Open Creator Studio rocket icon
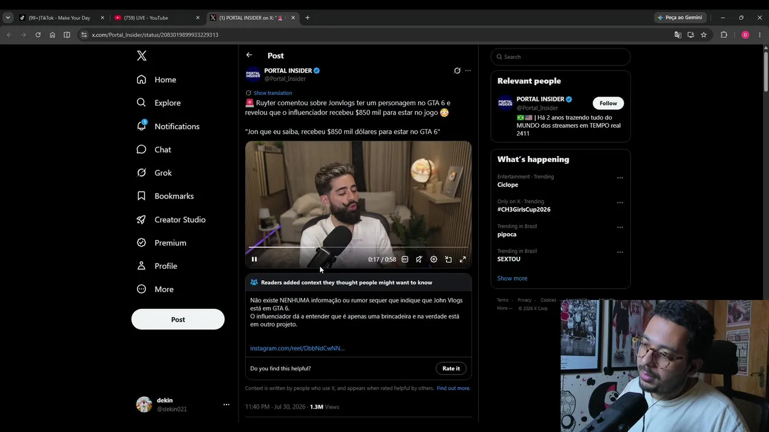769x432 pixels. pos(141,220)
